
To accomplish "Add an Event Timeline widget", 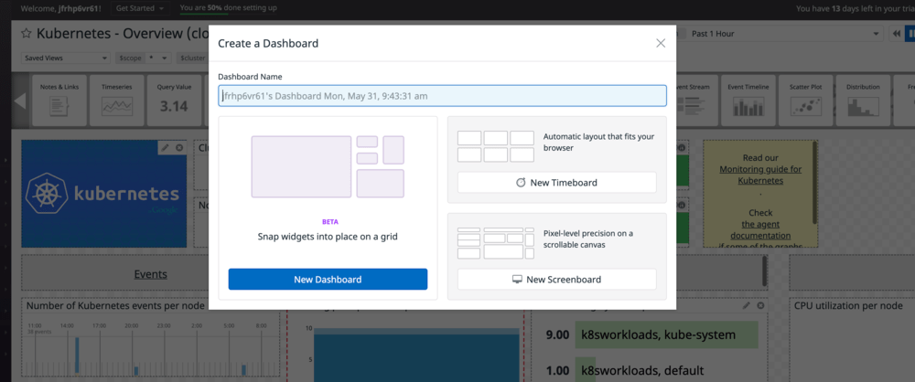I will [748, 101].
